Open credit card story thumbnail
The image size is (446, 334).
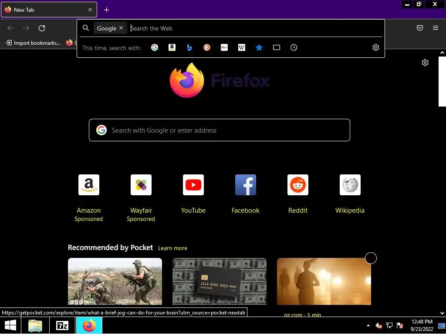pyautogui.click(x=220, y=281)
